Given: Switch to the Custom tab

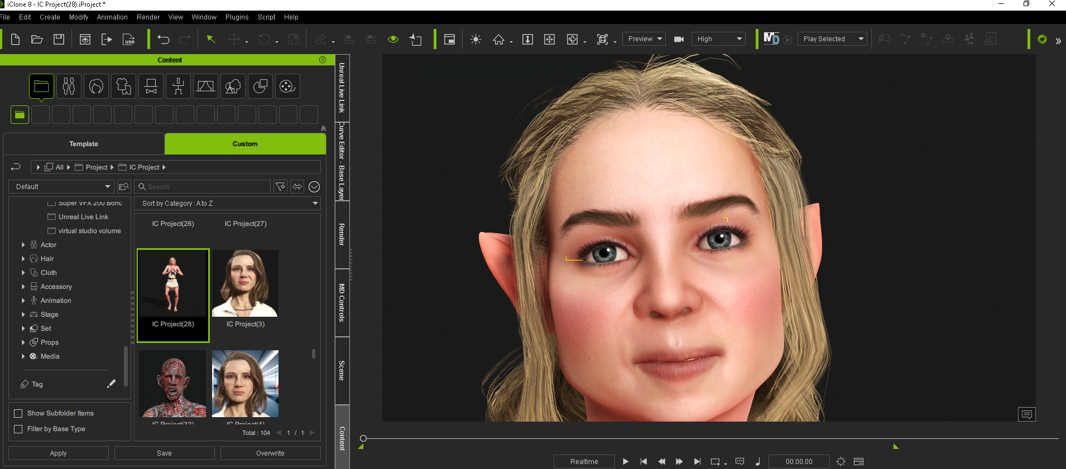Looking at the screenshot, I should (245, 144).
